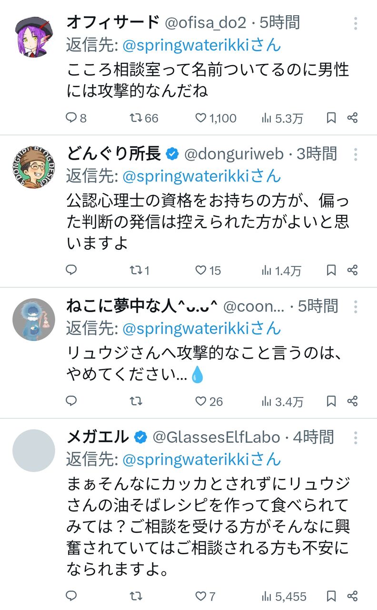Image resolution: width=377 pixels, height=610 pixels.
Task: Open どんぐり所長's profile avatar
Action: point(34,167)
